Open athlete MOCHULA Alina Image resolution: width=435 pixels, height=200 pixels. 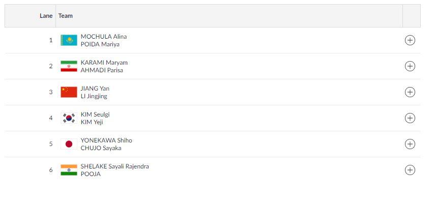pyautogui.click(x=104, y=36)
